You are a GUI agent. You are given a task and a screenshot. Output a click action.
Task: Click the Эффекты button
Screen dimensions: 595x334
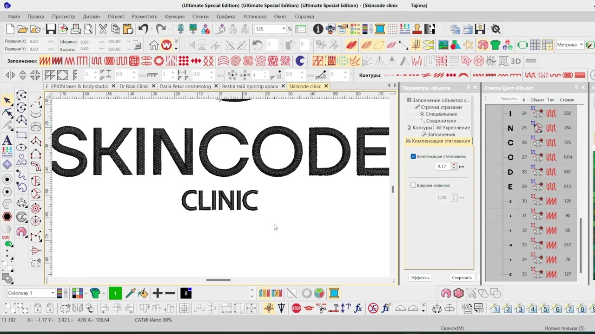tap(420, 277)
